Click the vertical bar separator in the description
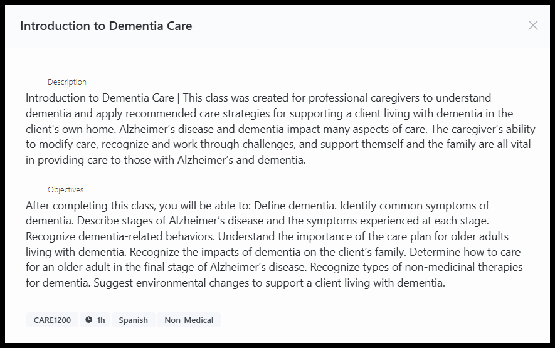Image resolution: width=555 pixels, height=348 pixels. (x=178, y=98)
